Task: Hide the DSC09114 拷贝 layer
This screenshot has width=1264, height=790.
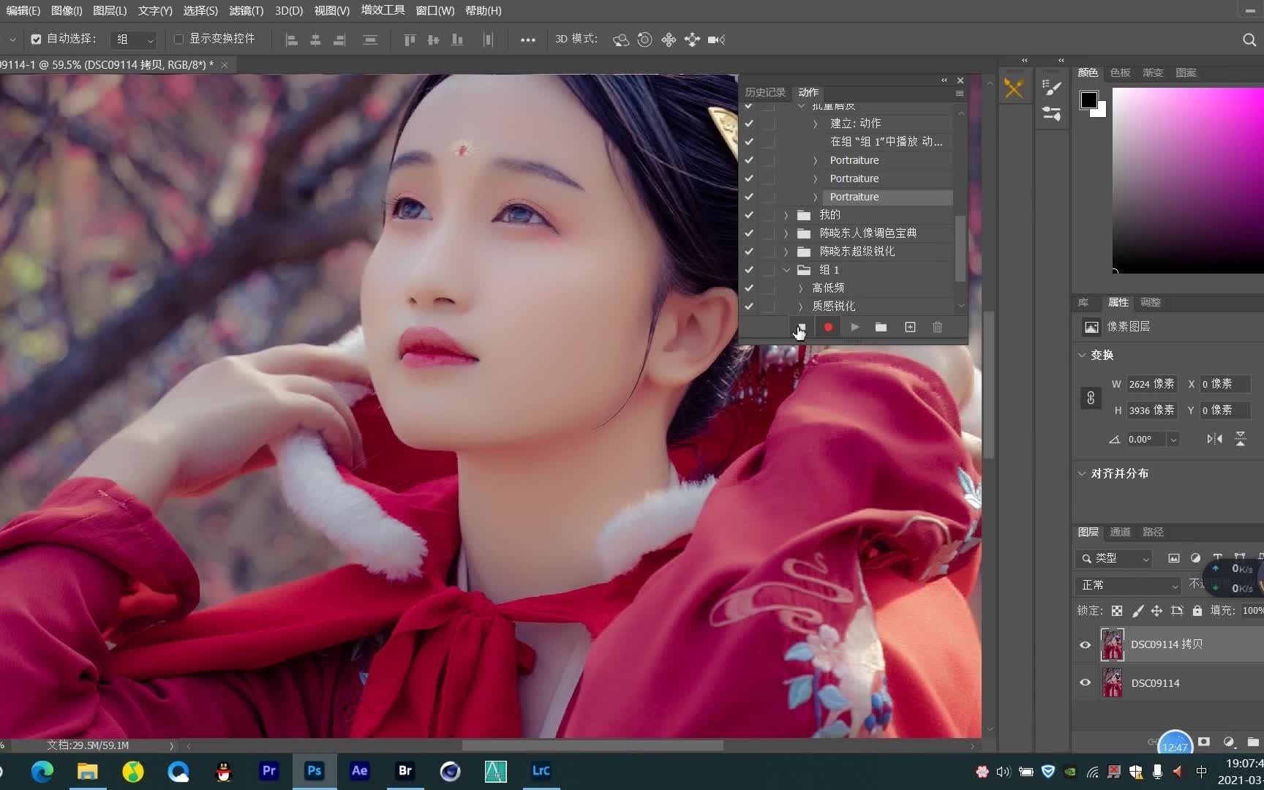Action: (1085, 644)
